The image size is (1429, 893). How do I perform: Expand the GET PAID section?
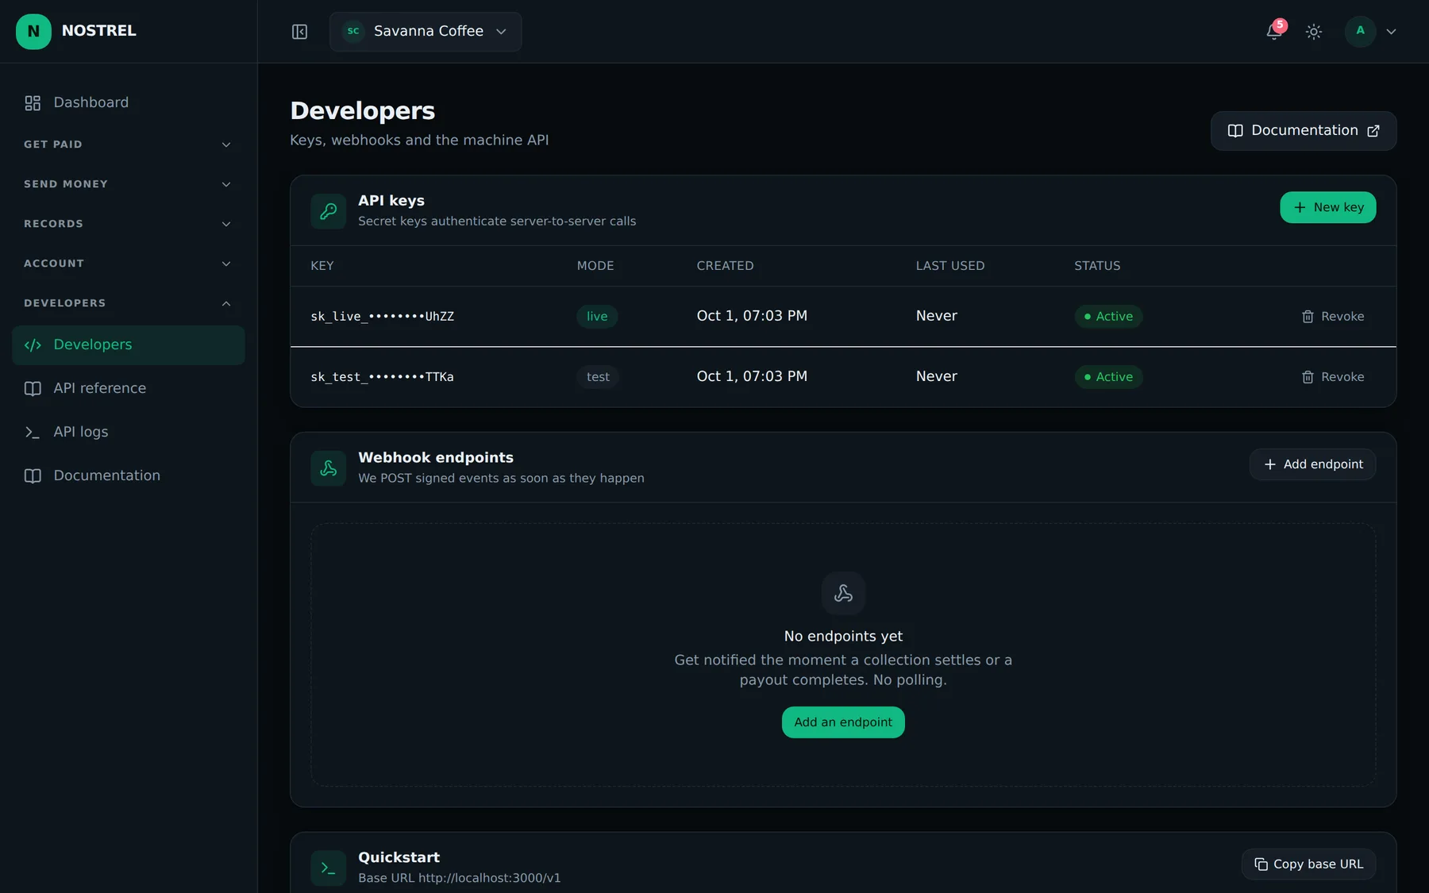pos(129,144)
